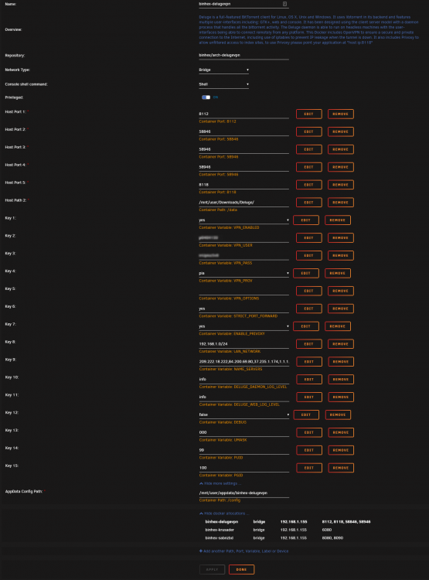The height and width of the screenshot is (580, 429).
Task: Remove Key 7 ENABLE_PRIVOXY variable
Action: 338,326
